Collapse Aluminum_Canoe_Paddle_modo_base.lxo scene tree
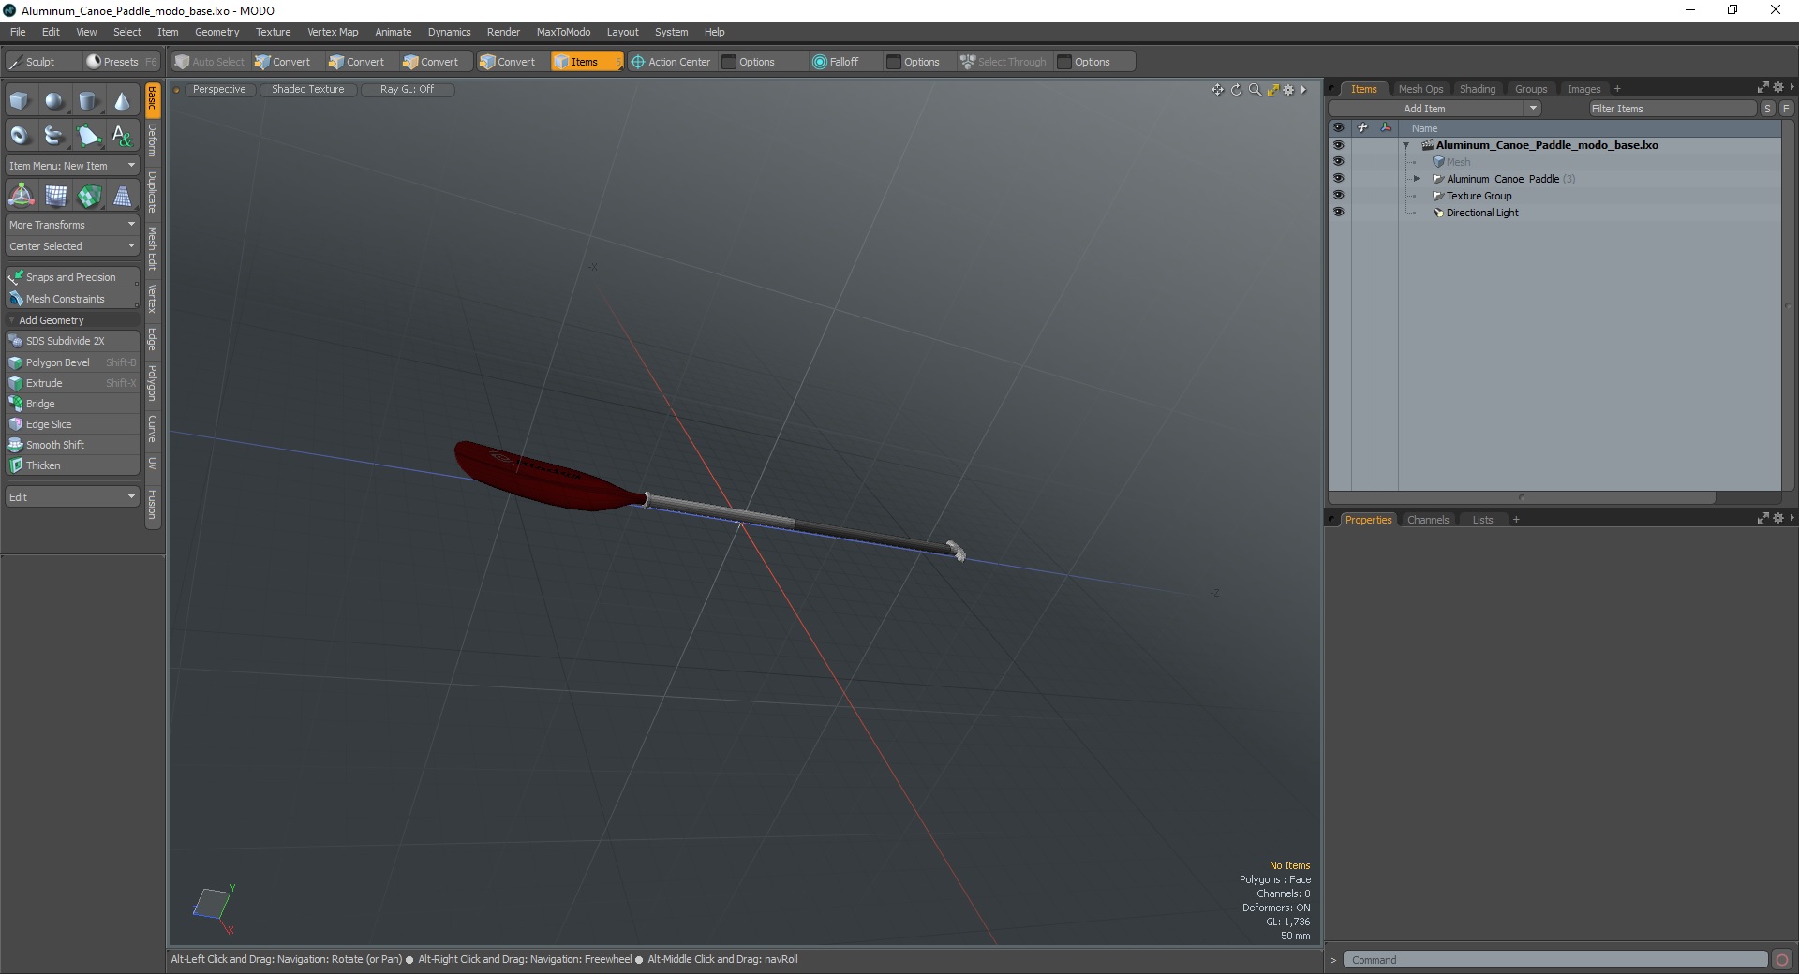The image size is (1799, 974). tap(1405, 145)
